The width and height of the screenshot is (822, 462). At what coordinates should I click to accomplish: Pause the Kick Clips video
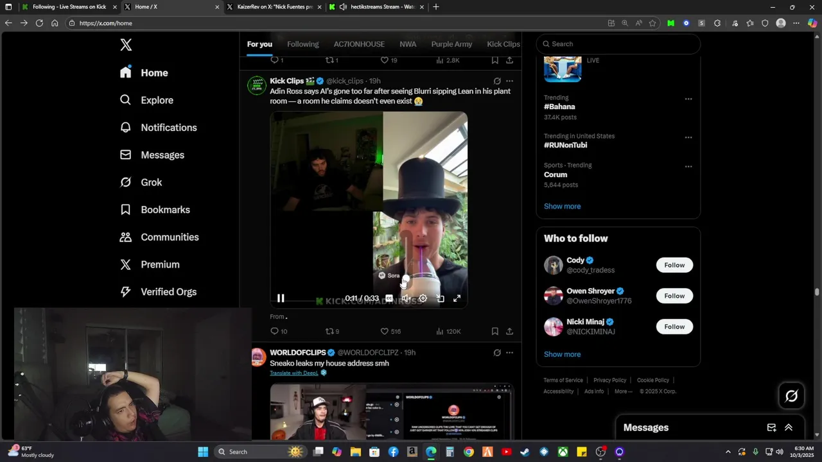click(281, 298)
